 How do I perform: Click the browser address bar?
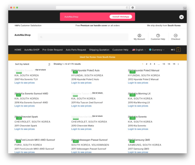tap(92, 7)
